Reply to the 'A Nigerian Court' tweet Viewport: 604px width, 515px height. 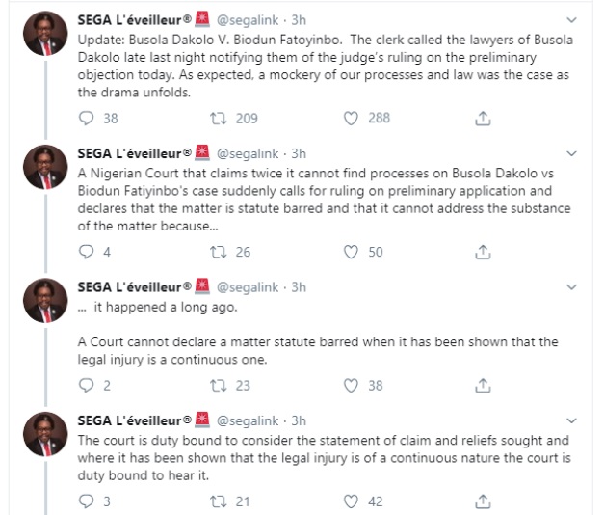click(86, 252)
